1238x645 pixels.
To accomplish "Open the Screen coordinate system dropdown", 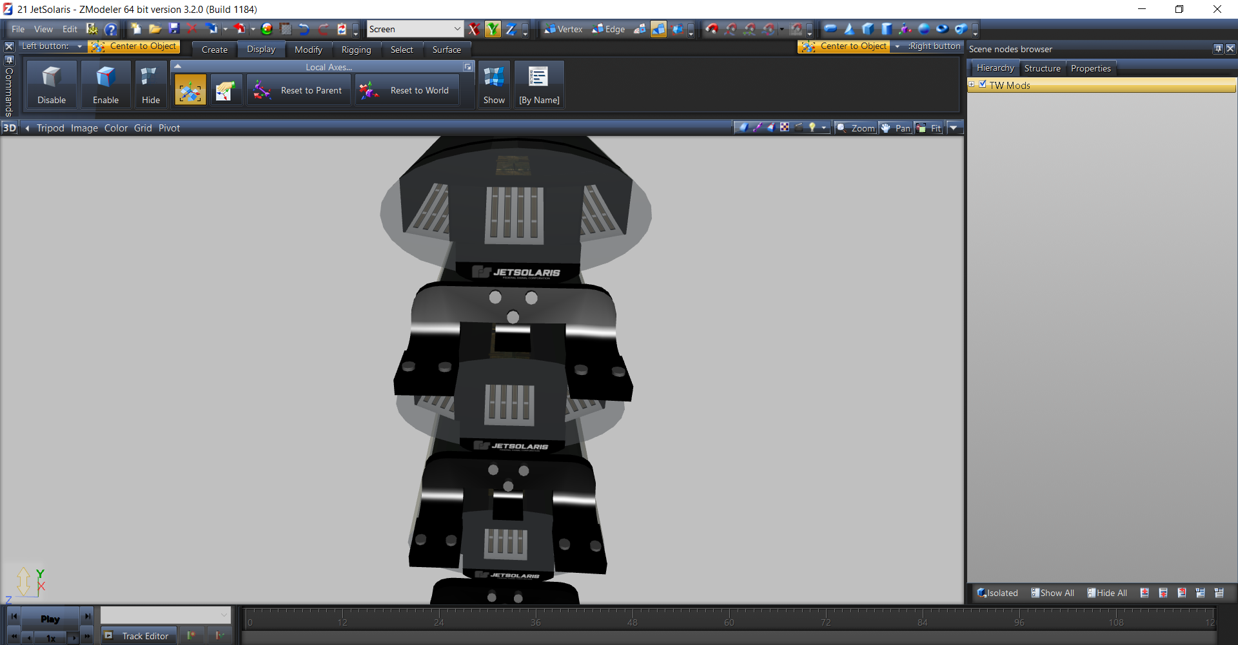I will [457, 29].
